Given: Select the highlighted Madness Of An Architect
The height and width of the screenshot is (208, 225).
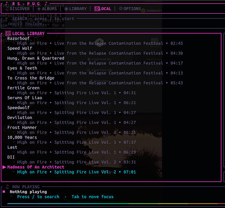Looking at the screenshot, I should click(x=36, y=167).
